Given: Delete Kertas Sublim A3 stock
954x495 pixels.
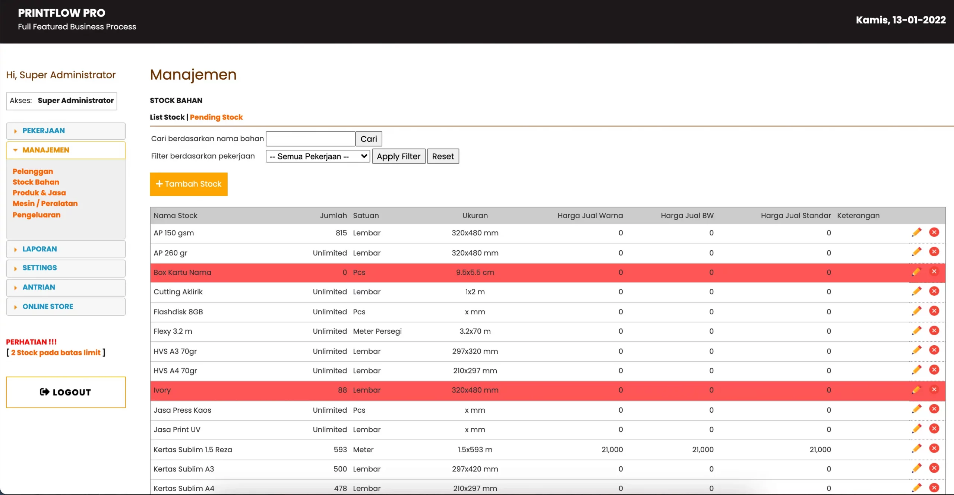Looking at the screenshot, I should (934, 468).
